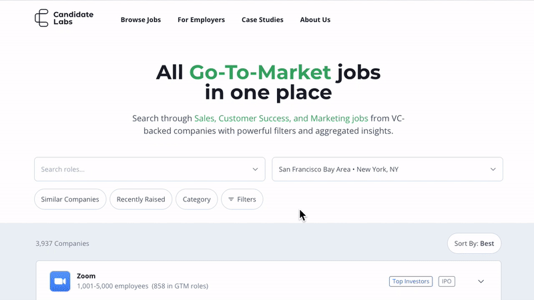
Task: Open the Category filter
Action: pos(196,199)
